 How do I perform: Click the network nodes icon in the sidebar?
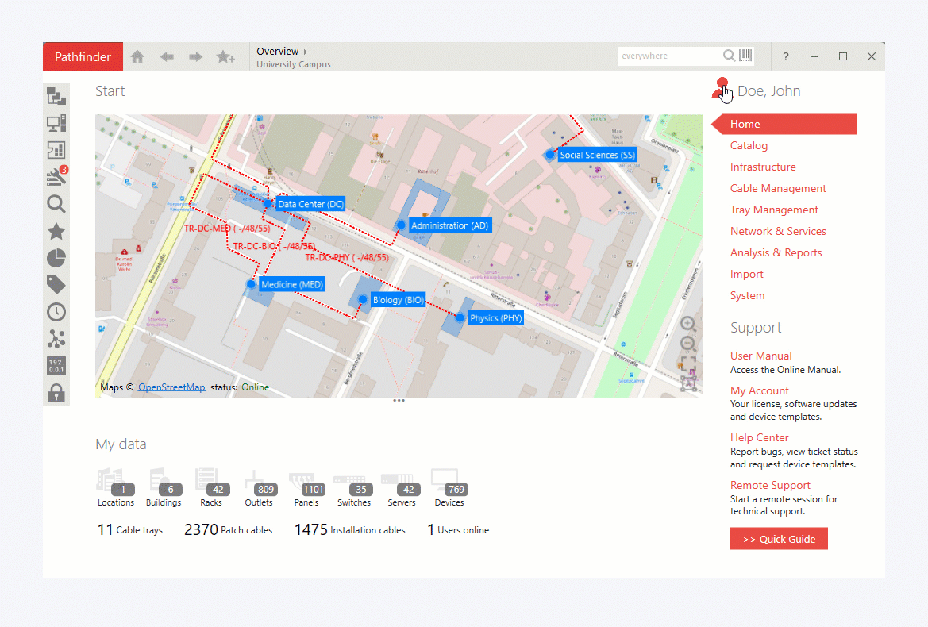(56, 339)
